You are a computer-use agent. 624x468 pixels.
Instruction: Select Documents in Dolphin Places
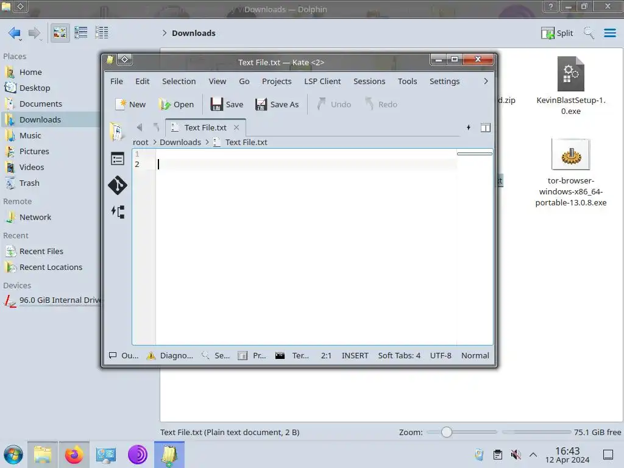(x=41, y=104)
